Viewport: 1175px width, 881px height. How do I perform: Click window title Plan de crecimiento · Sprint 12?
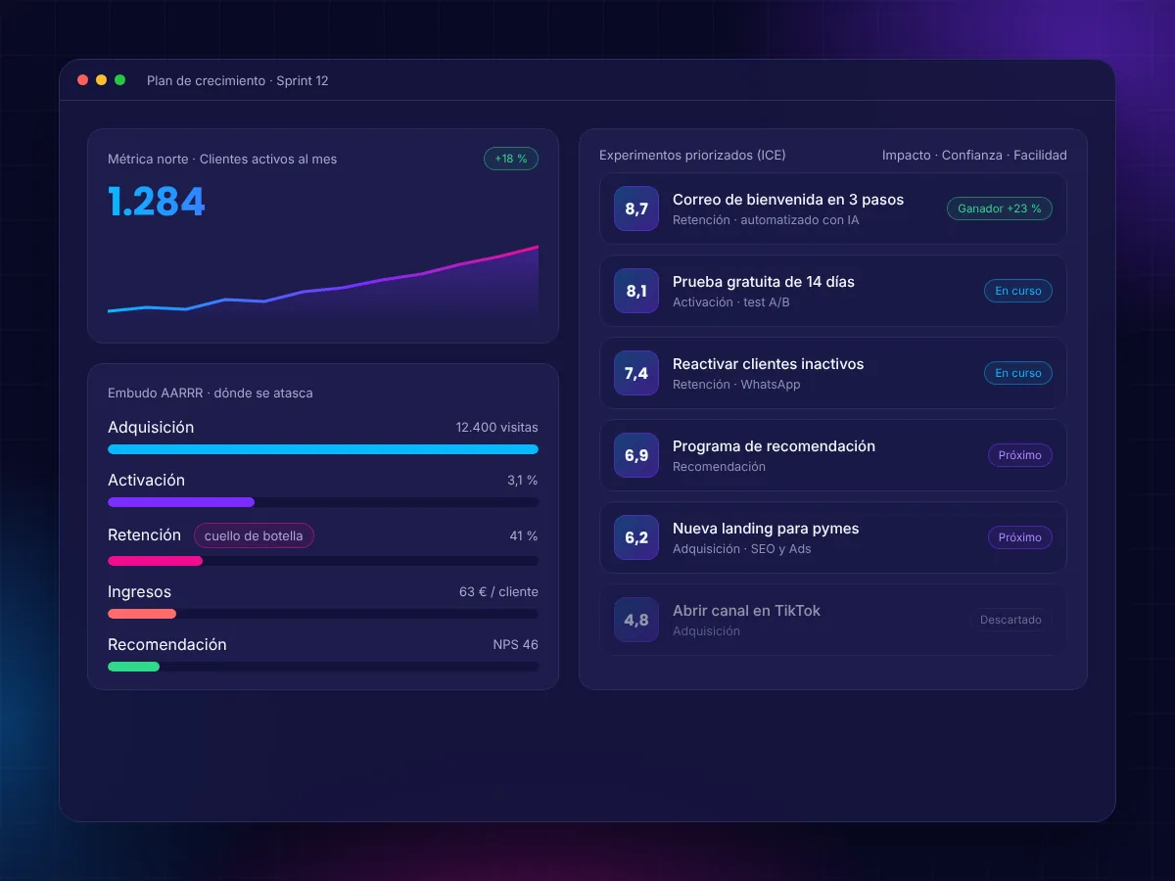tap(238, 80)
